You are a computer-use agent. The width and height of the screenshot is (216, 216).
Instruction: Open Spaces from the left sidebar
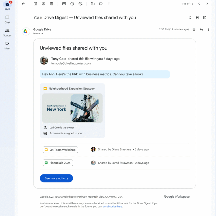click(7, 32)
